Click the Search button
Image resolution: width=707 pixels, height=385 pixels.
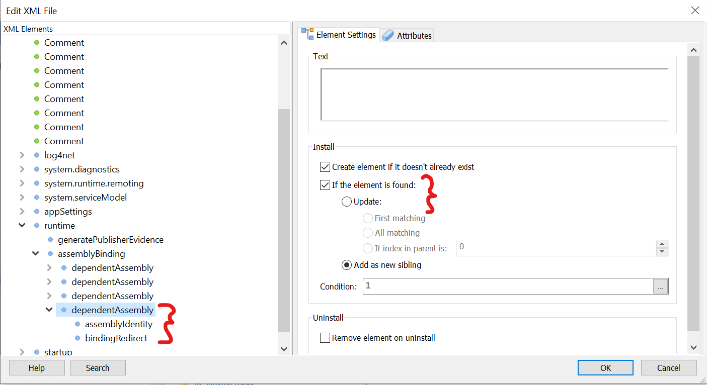(x=98, y=368)
